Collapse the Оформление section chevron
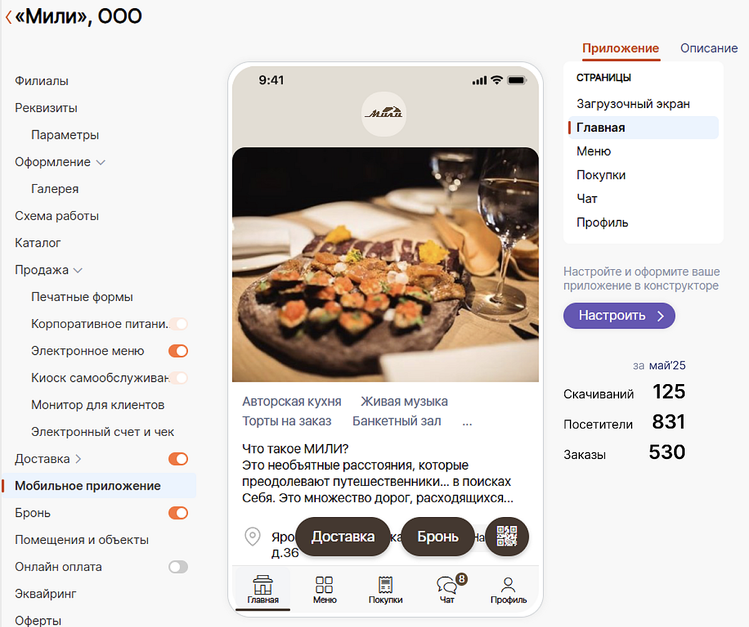749x627 pixels. 100,162
